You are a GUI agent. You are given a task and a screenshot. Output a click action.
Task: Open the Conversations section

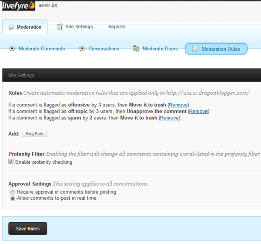coord(99,49)
